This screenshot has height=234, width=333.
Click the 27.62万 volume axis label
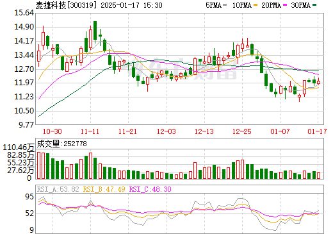(x=20, y=171)
